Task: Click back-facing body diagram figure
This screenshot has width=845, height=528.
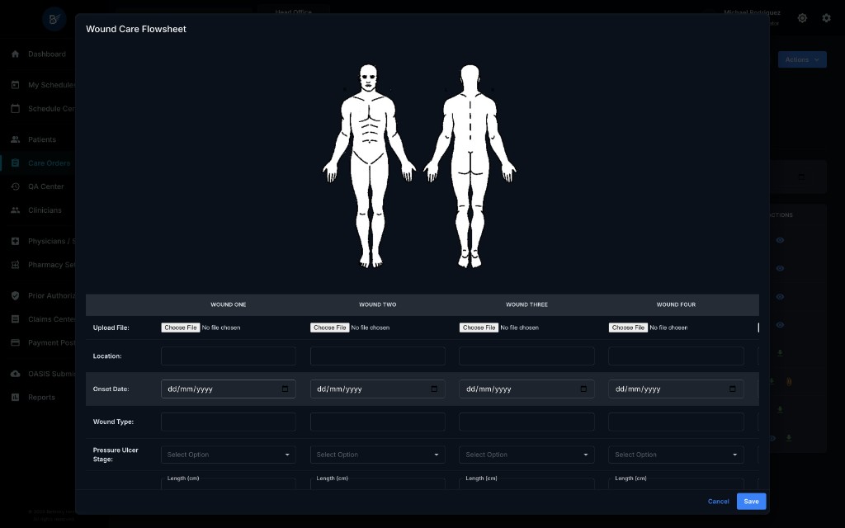Action: 470,166
